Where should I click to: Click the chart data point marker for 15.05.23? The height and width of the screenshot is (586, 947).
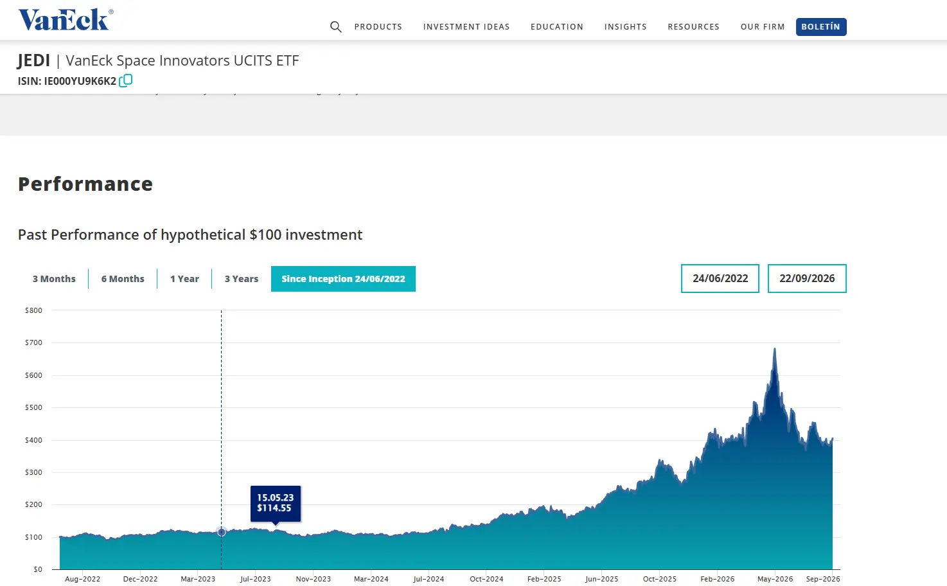tap(222, 532)
